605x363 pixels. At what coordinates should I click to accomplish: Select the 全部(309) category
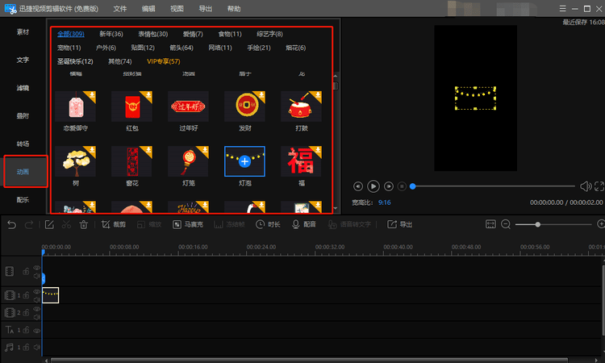click(71, 34)
